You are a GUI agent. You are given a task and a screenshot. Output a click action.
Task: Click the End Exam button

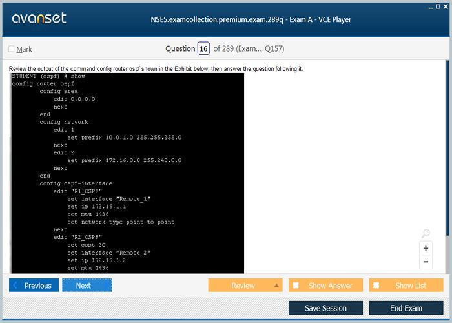pos(406,308)
